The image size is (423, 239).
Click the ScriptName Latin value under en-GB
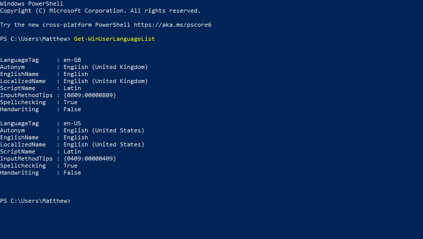tap(72, 88)
